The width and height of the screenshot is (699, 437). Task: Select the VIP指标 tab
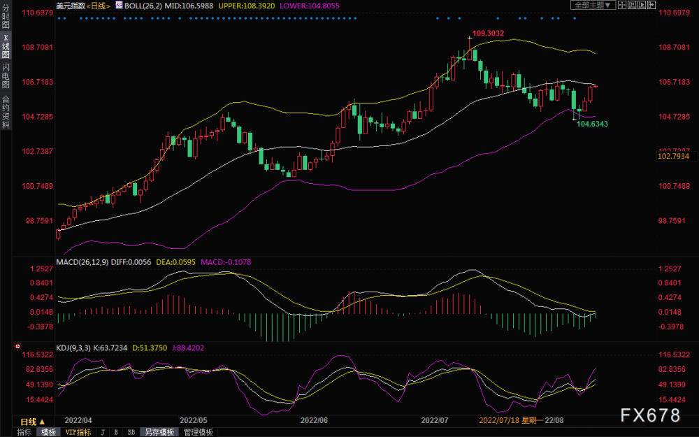click(x=78, y=432)
